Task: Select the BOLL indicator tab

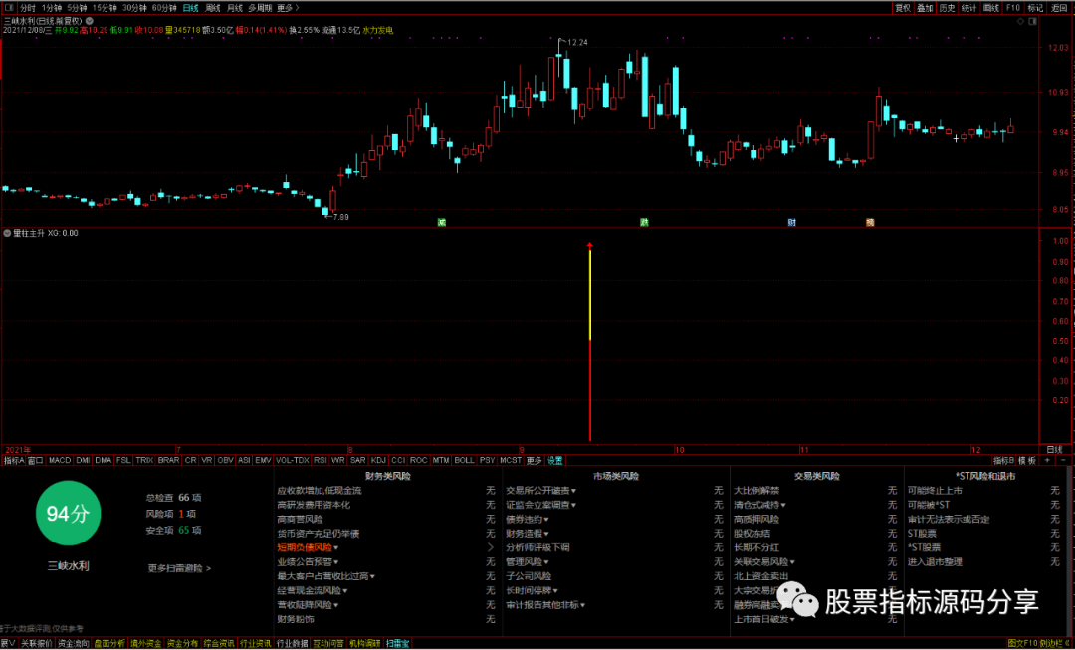Action: [x=464, y=460]
